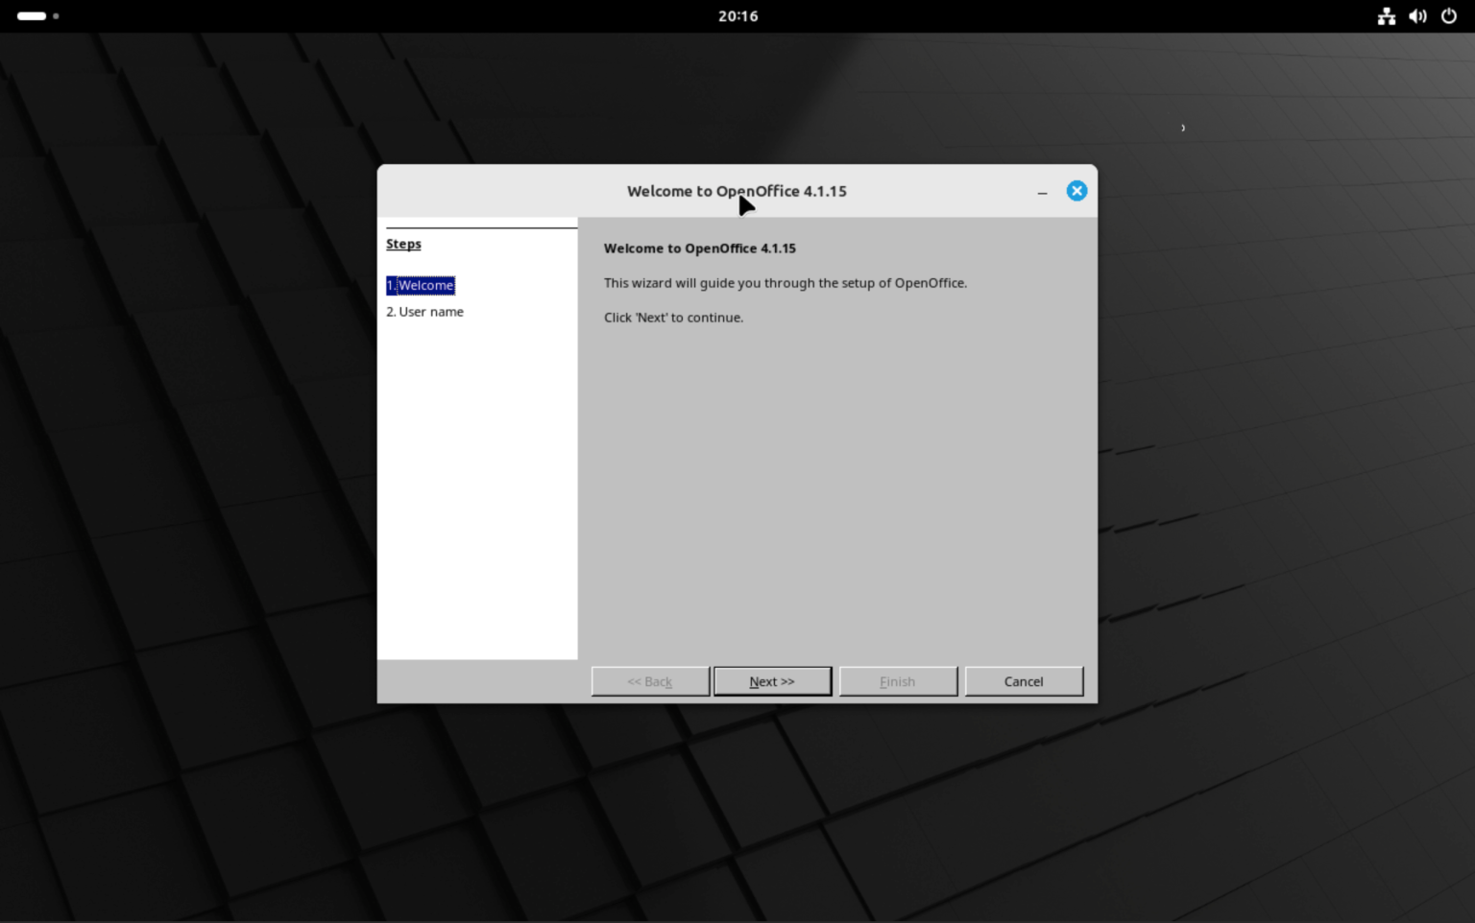
Task: Select the highlighted "1. Welcome" step
Action: [420, 285]
